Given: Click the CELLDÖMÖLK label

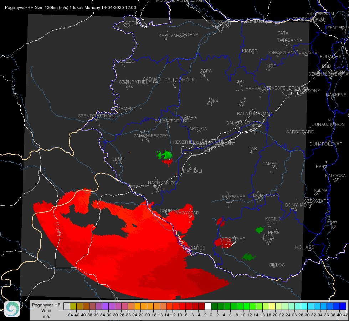Looking at the screenshot, I should coord(179,80).
